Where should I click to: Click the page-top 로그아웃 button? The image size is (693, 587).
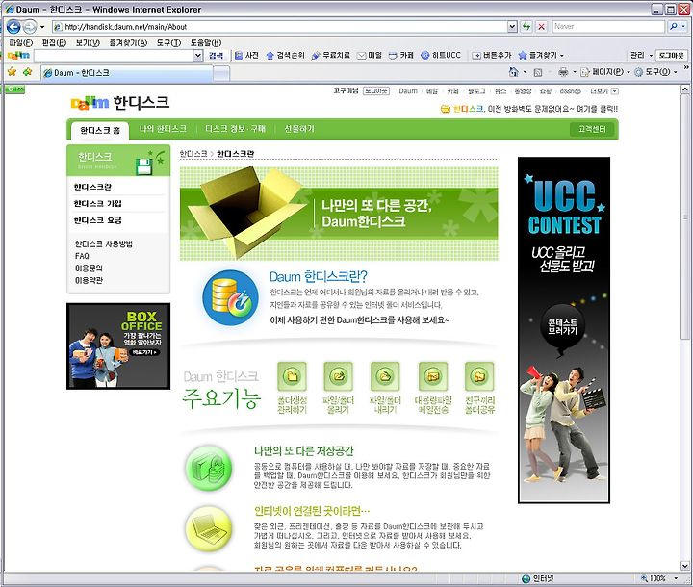click(376, 91)
